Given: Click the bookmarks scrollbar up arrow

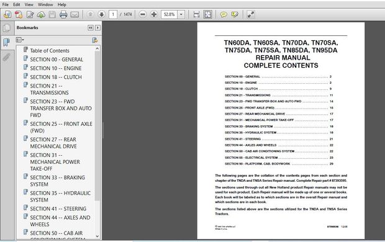Looking at the screenshot, I should click(97, 48).
